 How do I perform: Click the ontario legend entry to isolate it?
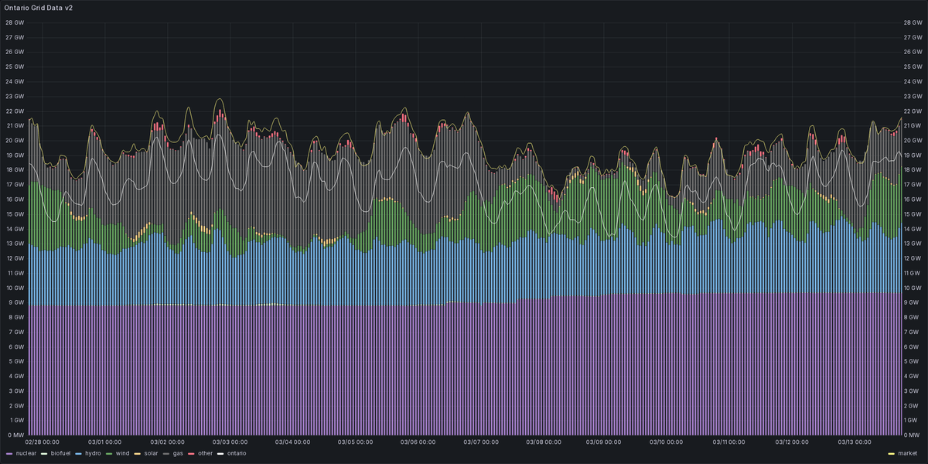[235, 454]
